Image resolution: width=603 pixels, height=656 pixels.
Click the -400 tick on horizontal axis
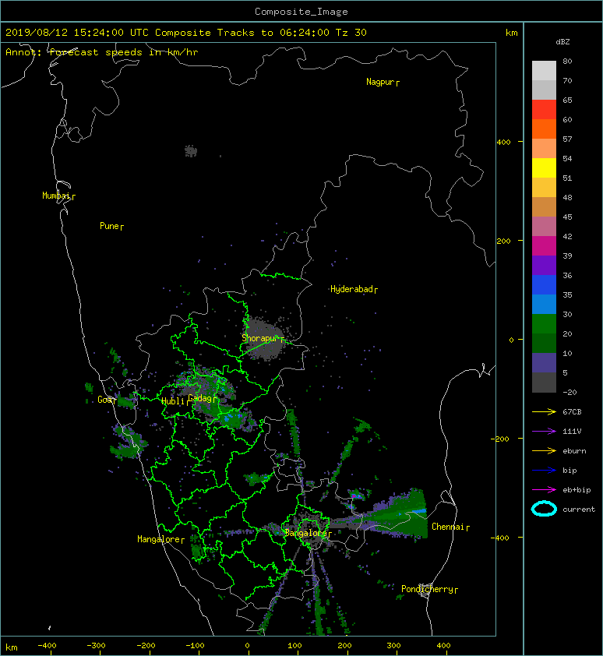coord(47,646)
